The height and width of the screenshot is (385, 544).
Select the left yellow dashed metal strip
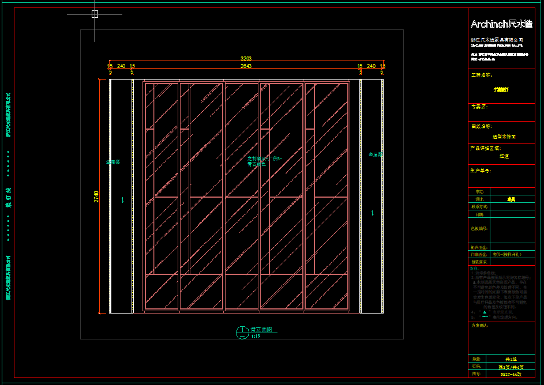click(110, 197)
